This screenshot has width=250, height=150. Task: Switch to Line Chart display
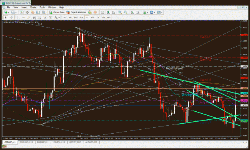[x=114, y=12]
